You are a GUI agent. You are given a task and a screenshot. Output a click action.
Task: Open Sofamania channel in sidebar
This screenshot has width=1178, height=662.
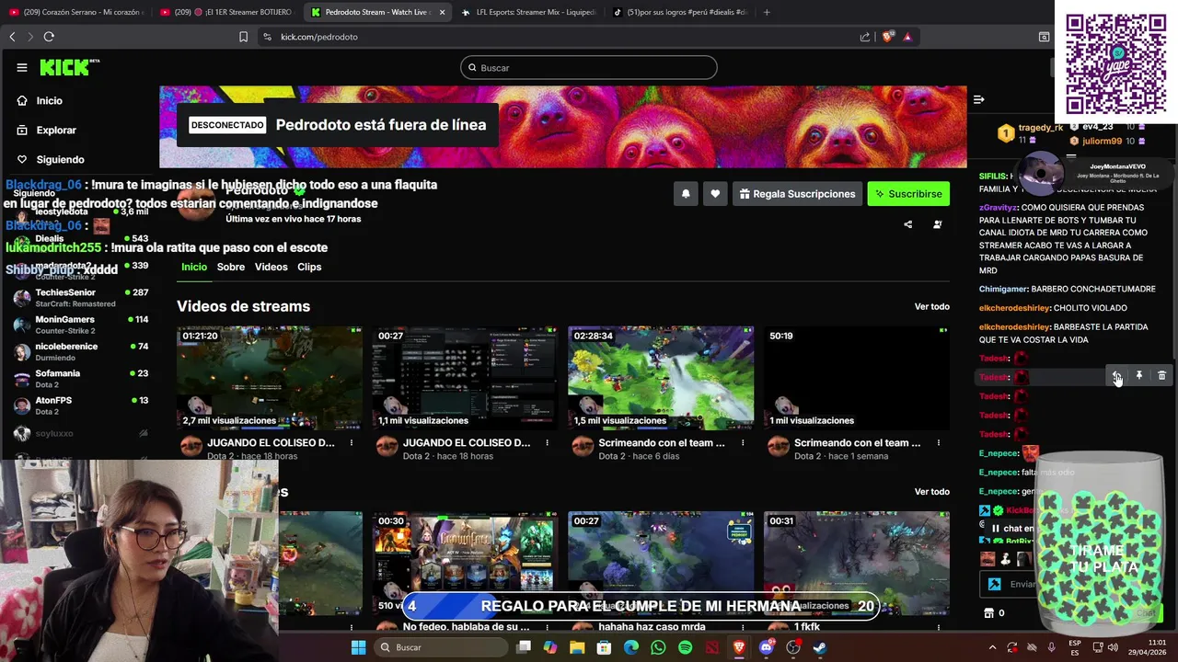pyautogui.click(x=81, y=379)
